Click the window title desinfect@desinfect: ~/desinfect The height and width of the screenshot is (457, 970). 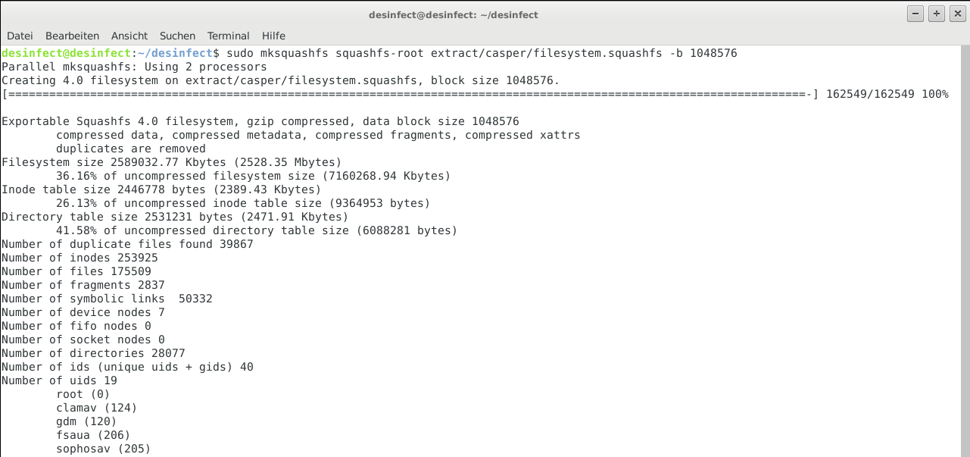[x=454, y=14]
